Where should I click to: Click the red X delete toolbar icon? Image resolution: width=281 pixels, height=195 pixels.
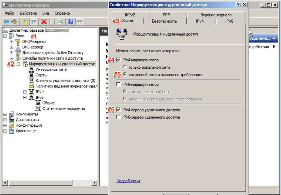tap(44, 22)
